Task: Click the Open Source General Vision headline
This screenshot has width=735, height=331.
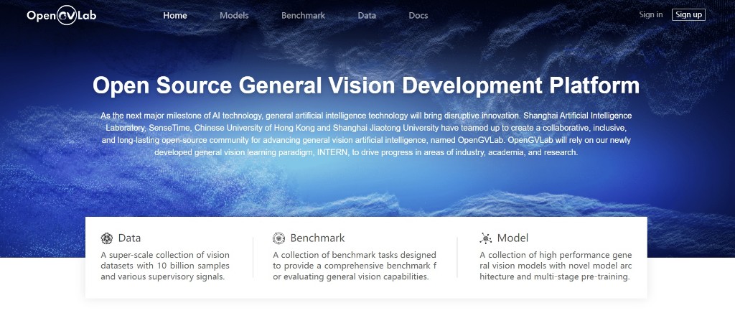Action: tap(366, 86)
